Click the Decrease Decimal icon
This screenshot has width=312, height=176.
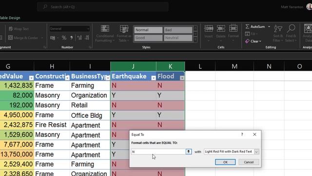[87, 38]
